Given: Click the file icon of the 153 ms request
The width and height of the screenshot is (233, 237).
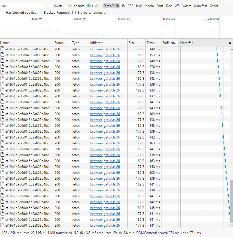Looking at the screenshot, I should pos(2,55).
